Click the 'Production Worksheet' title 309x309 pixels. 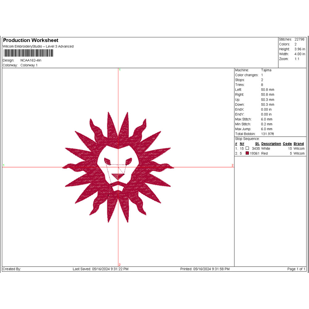31,40
